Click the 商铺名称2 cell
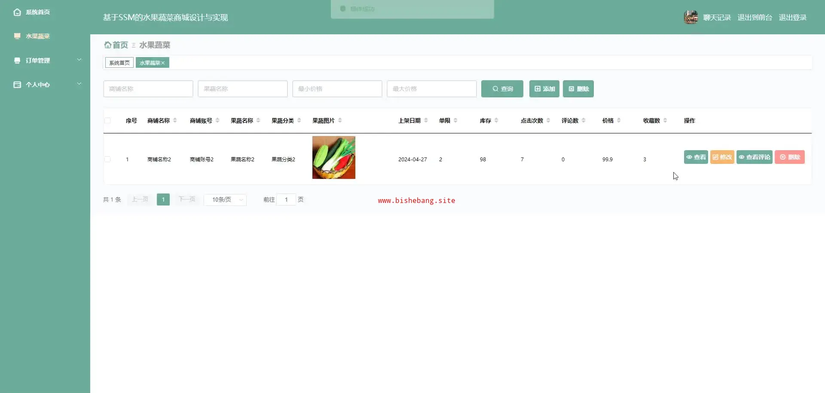 [x=159, y=160]
